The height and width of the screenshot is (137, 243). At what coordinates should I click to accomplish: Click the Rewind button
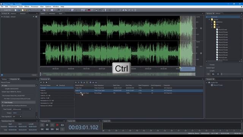tap(47, 129)
